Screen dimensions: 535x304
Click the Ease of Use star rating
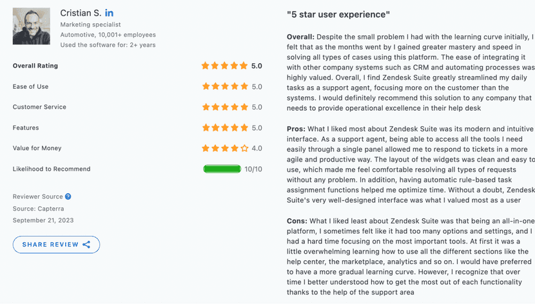coord(224,86)
